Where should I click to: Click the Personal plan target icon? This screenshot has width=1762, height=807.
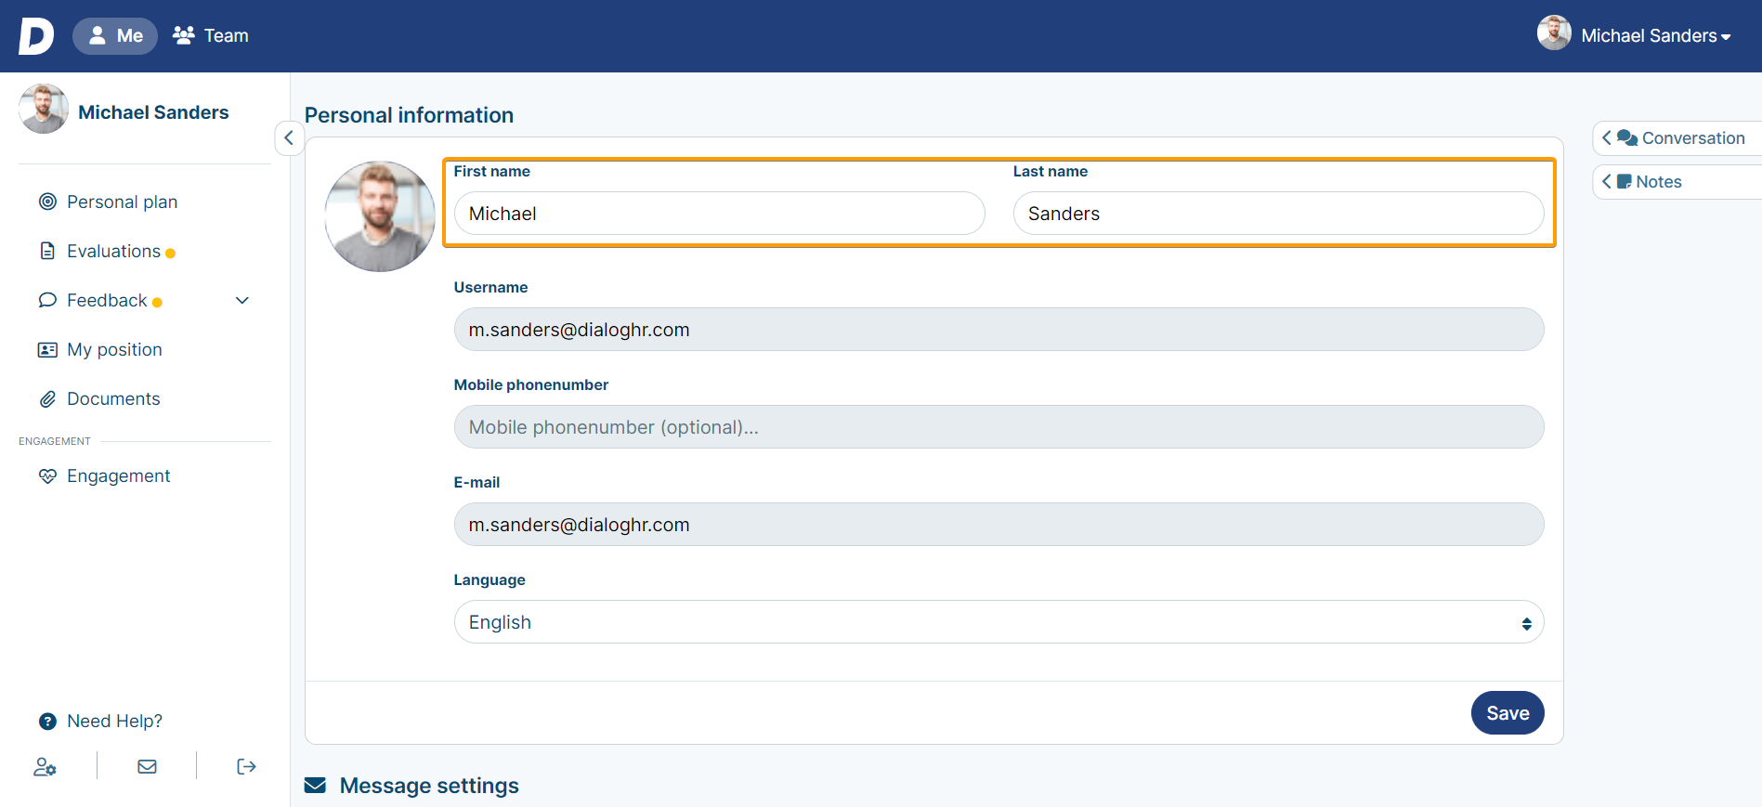(x=47, y=202)
